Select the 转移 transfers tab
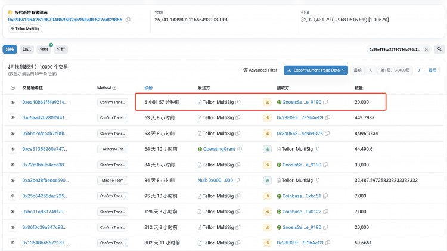This screenshot has height=251, width=447. (10, 49)
